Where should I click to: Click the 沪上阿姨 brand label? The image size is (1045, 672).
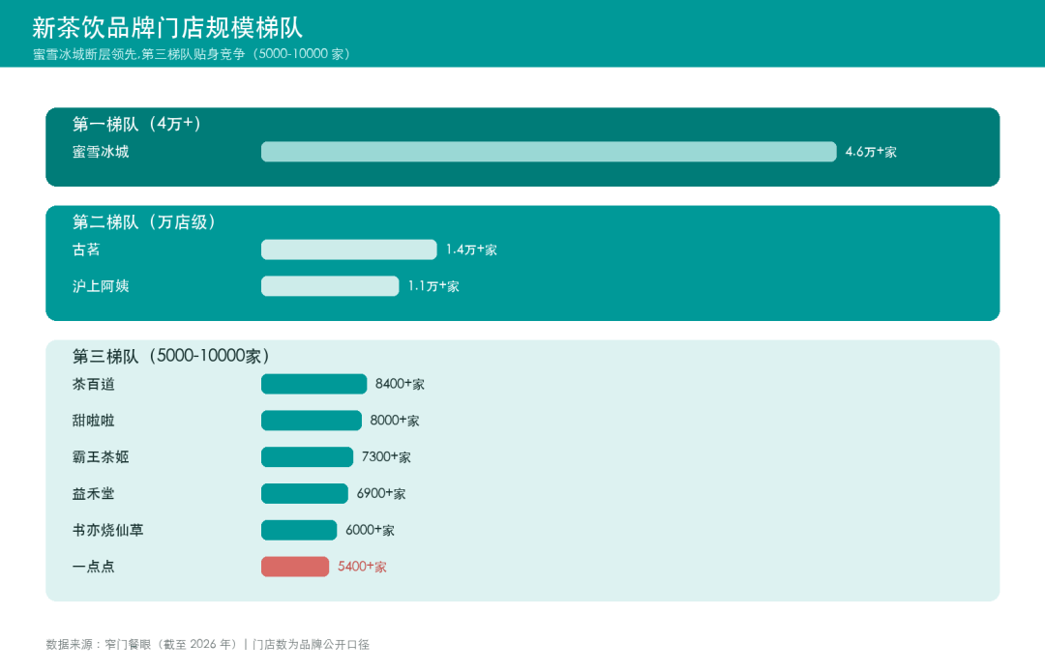101,286
